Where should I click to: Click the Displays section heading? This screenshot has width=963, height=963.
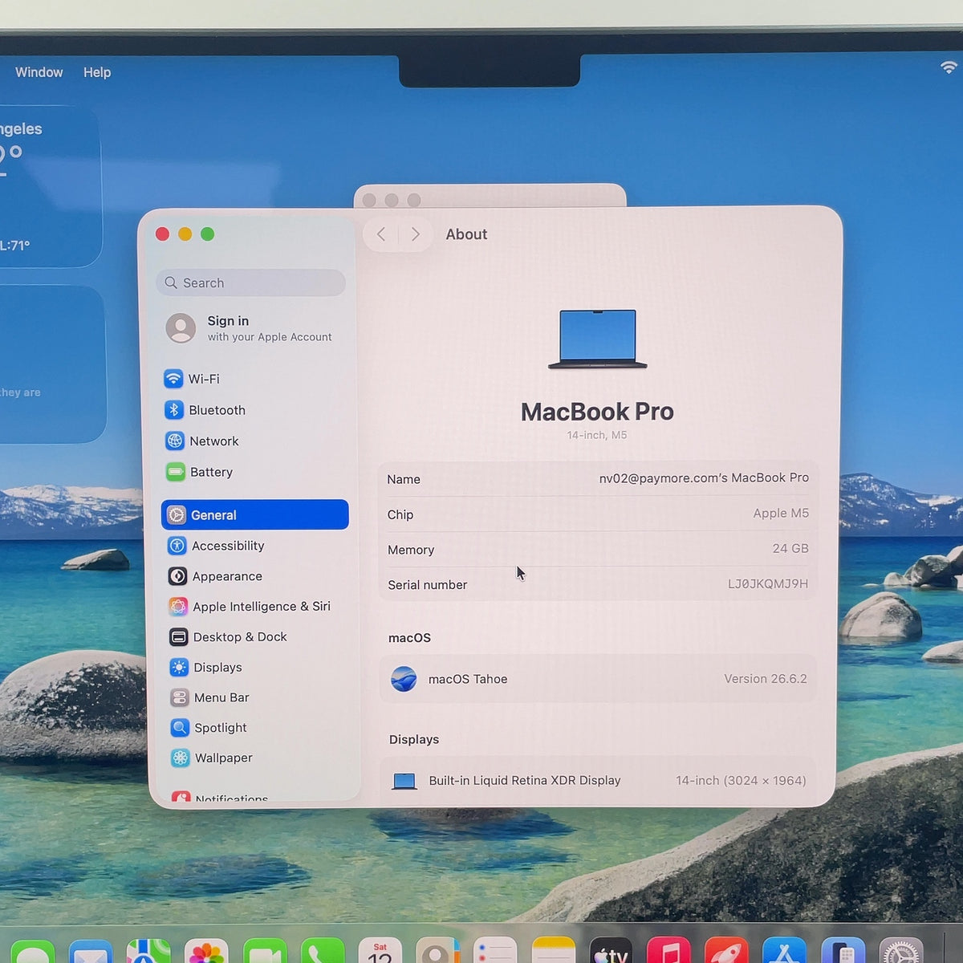tap(414, 740)
